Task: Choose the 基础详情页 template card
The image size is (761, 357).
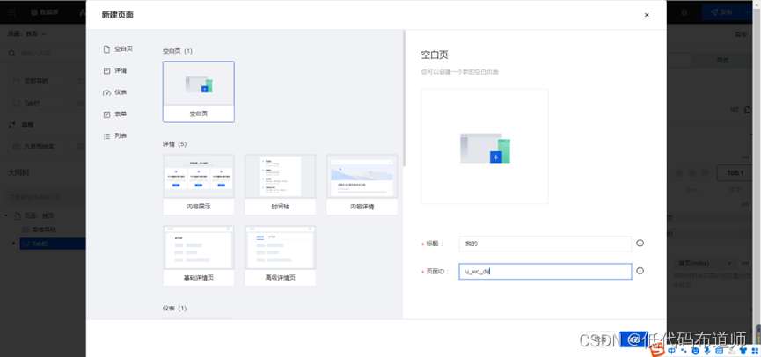Action: [199, 256]
